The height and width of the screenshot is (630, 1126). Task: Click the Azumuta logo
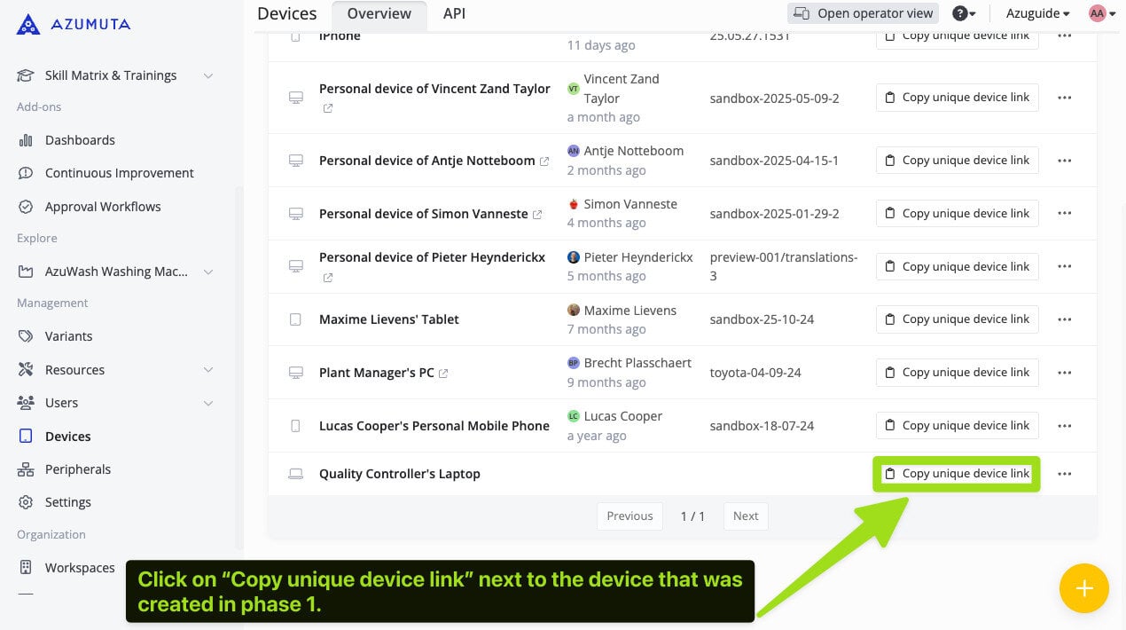(x=73, y=24)
